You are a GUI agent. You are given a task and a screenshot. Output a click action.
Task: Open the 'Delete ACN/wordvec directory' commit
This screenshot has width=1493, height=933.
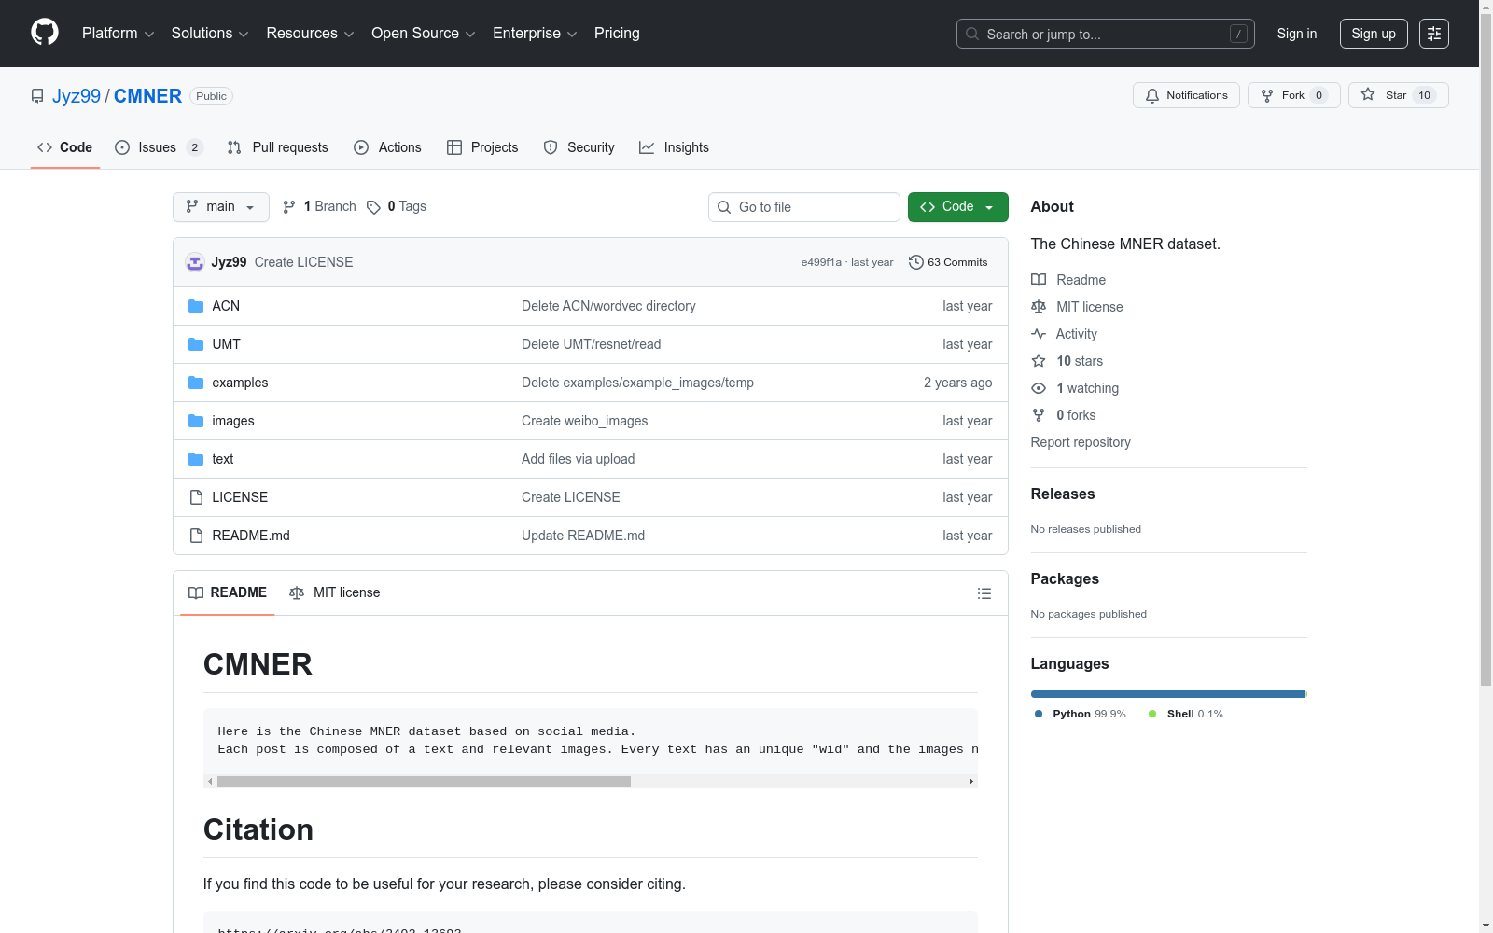(x=608, y=306)
